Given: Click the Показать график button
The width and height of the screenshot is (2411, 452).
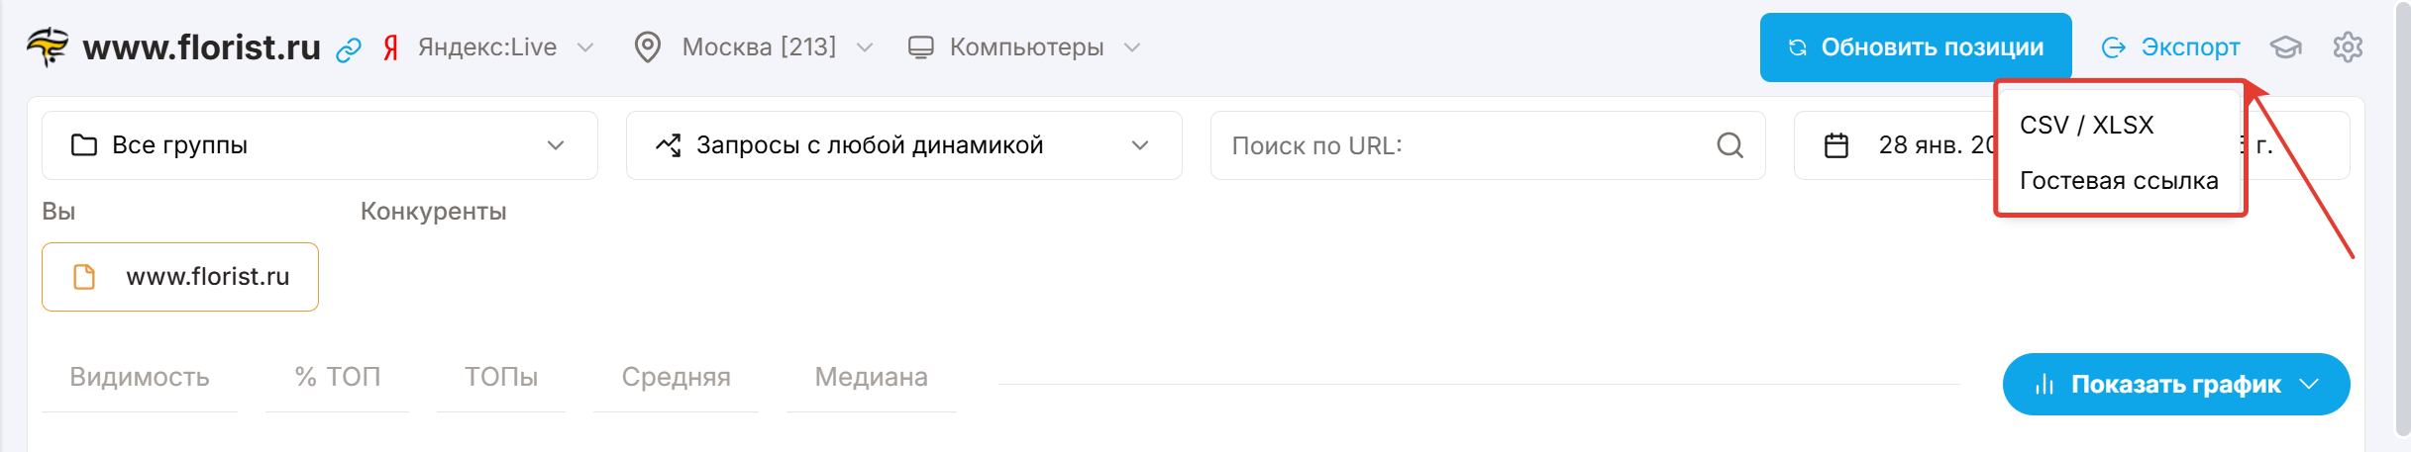Looking at the screenshot, I should (x=2175, y=385).
